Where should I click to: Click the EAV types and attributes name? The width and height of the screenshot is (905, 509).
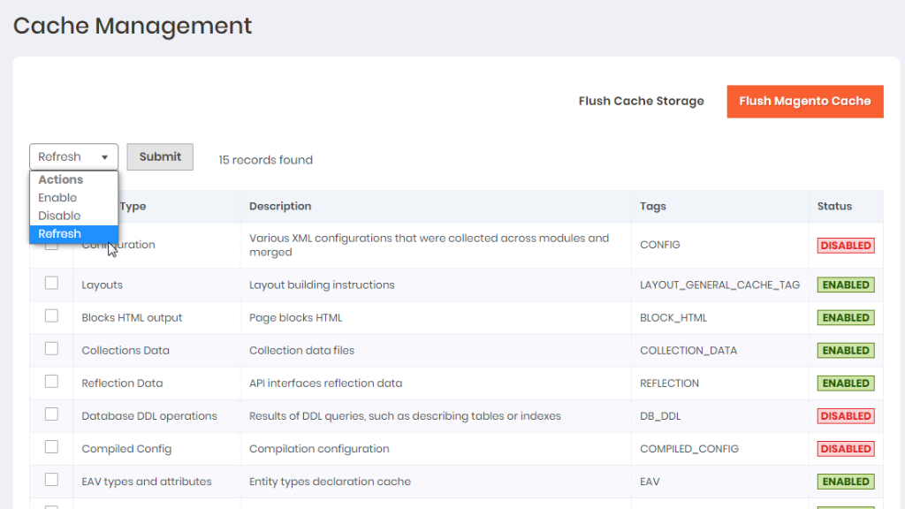(146, 482)
